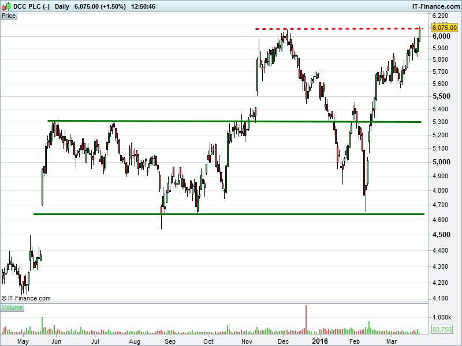Viewport: 462px width, 346px height.
Task: Open the Volume panel label button
Action: coord(12,307)
